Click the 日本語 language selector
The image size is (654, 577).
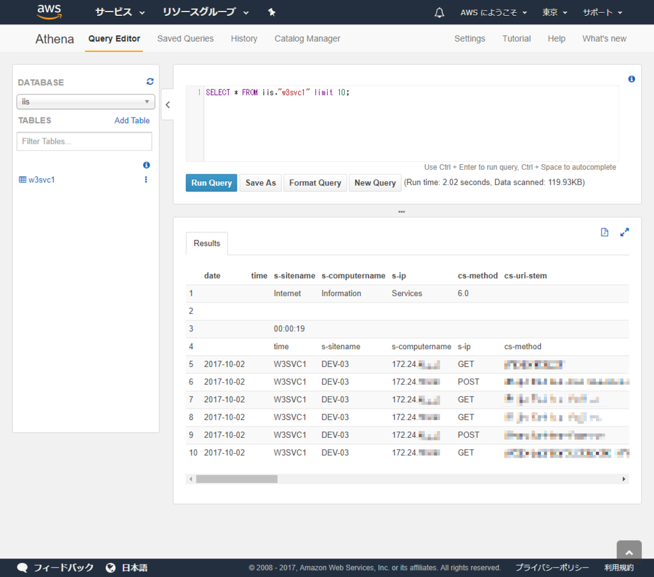(134, 567)
